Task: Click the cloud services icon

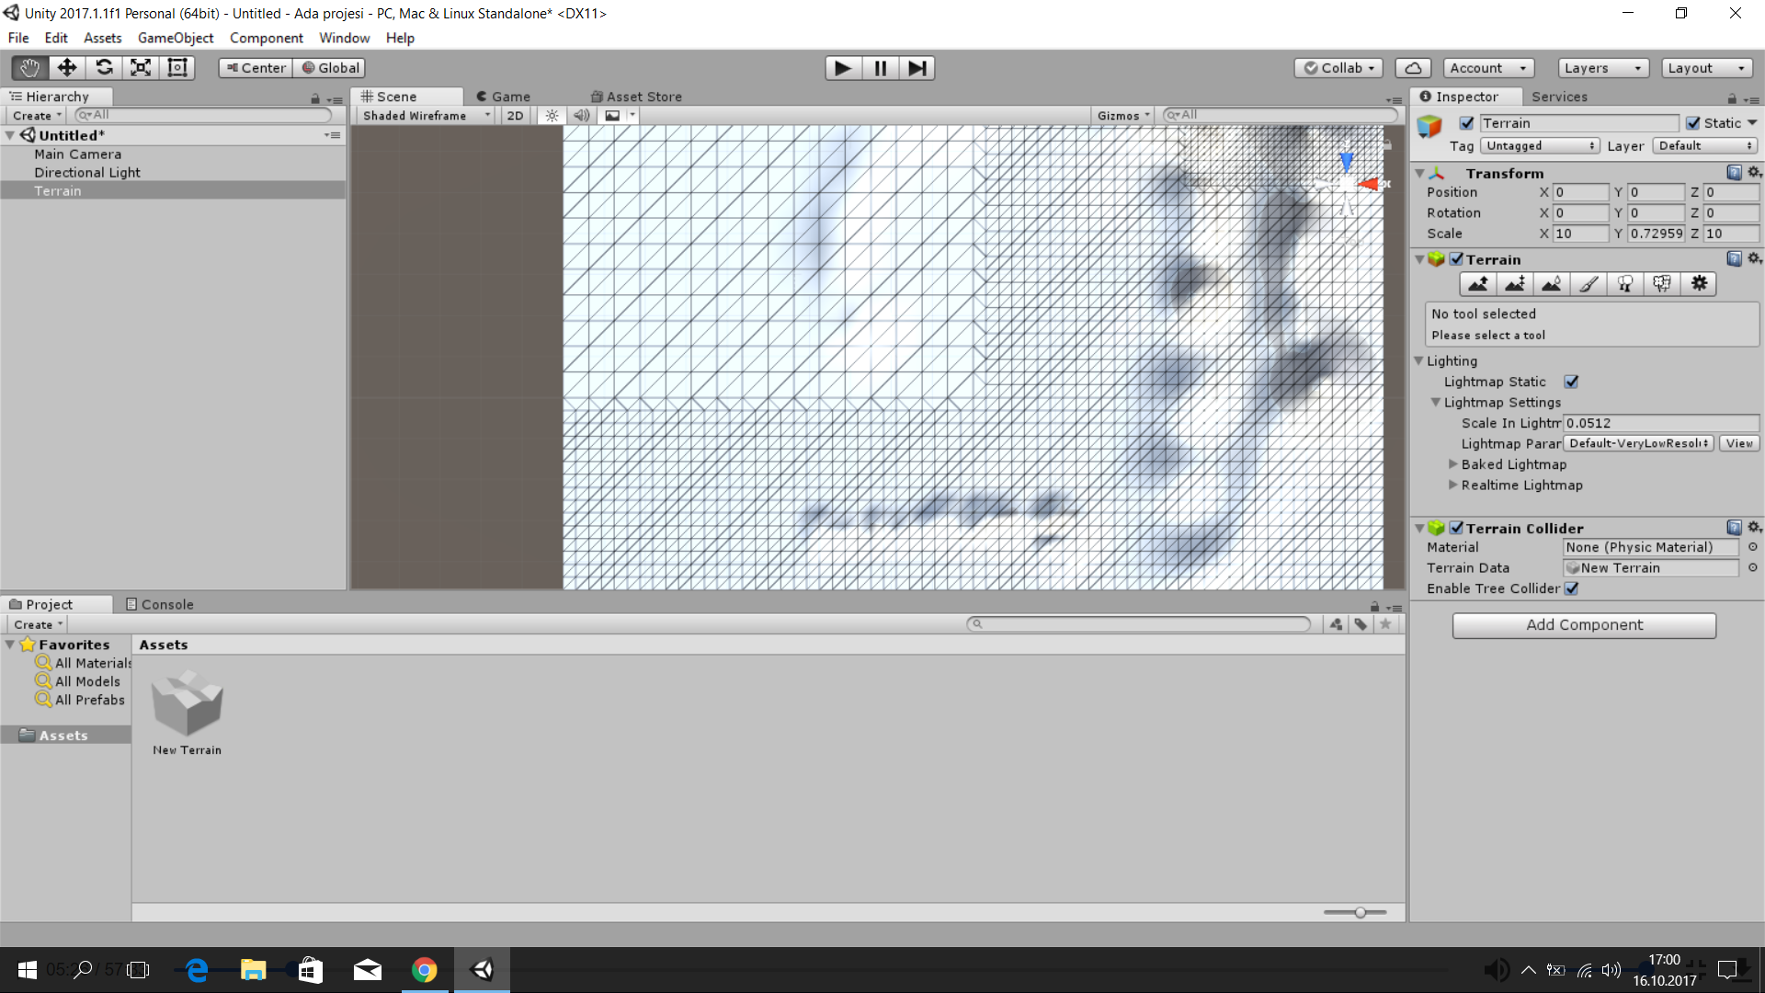Action: coord(1413,68)
